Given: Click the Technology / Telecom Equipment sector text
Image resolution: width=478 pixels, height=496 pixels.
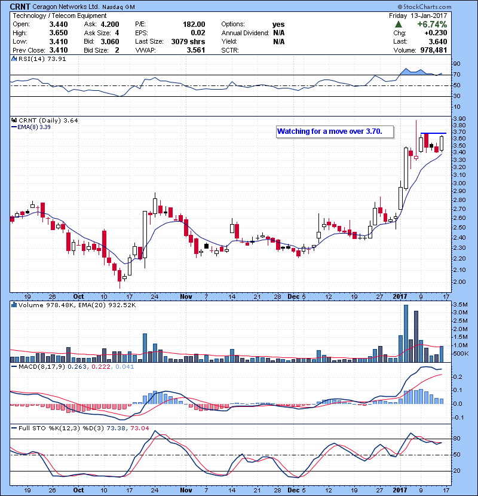Looking at the screenshot, I should [60, 16].
